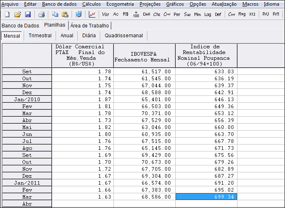
Task: Select the Dólar Comercial PTAX column header
Action: [83, 55]
